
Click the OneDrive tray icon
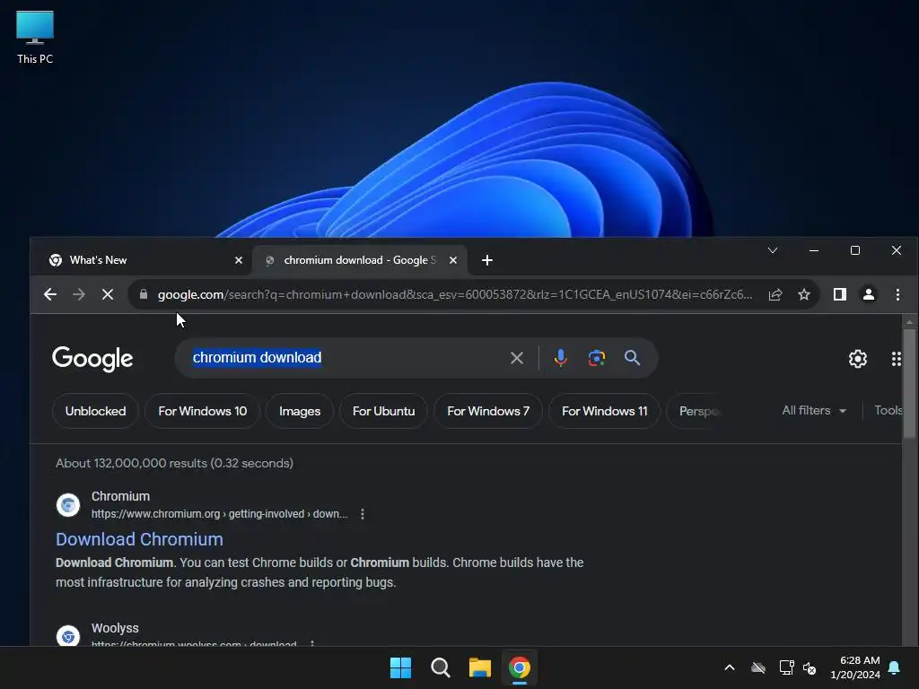pos(758,667)
